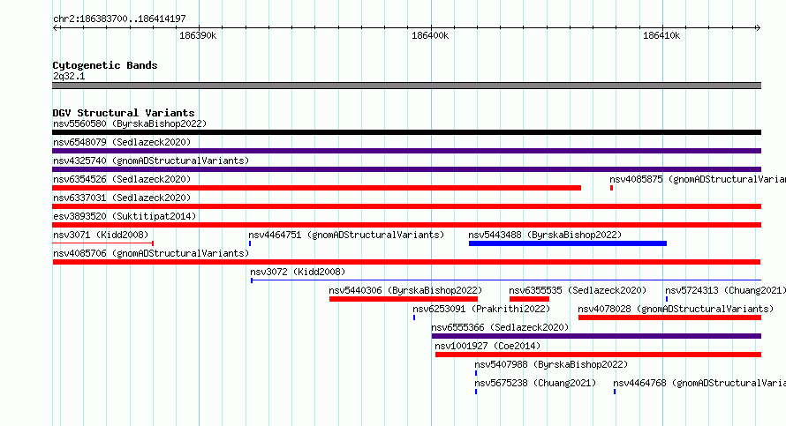The height and width of the screenshot is (426, 786).
Task: Click the red nsv6337031 variant bar
Action: [x=406, y=206]
